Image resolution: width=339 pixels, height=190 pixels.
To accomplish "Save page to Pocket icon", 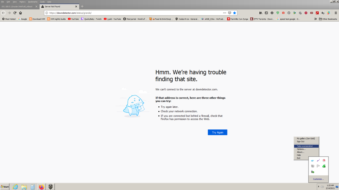I will pos(230,13).
